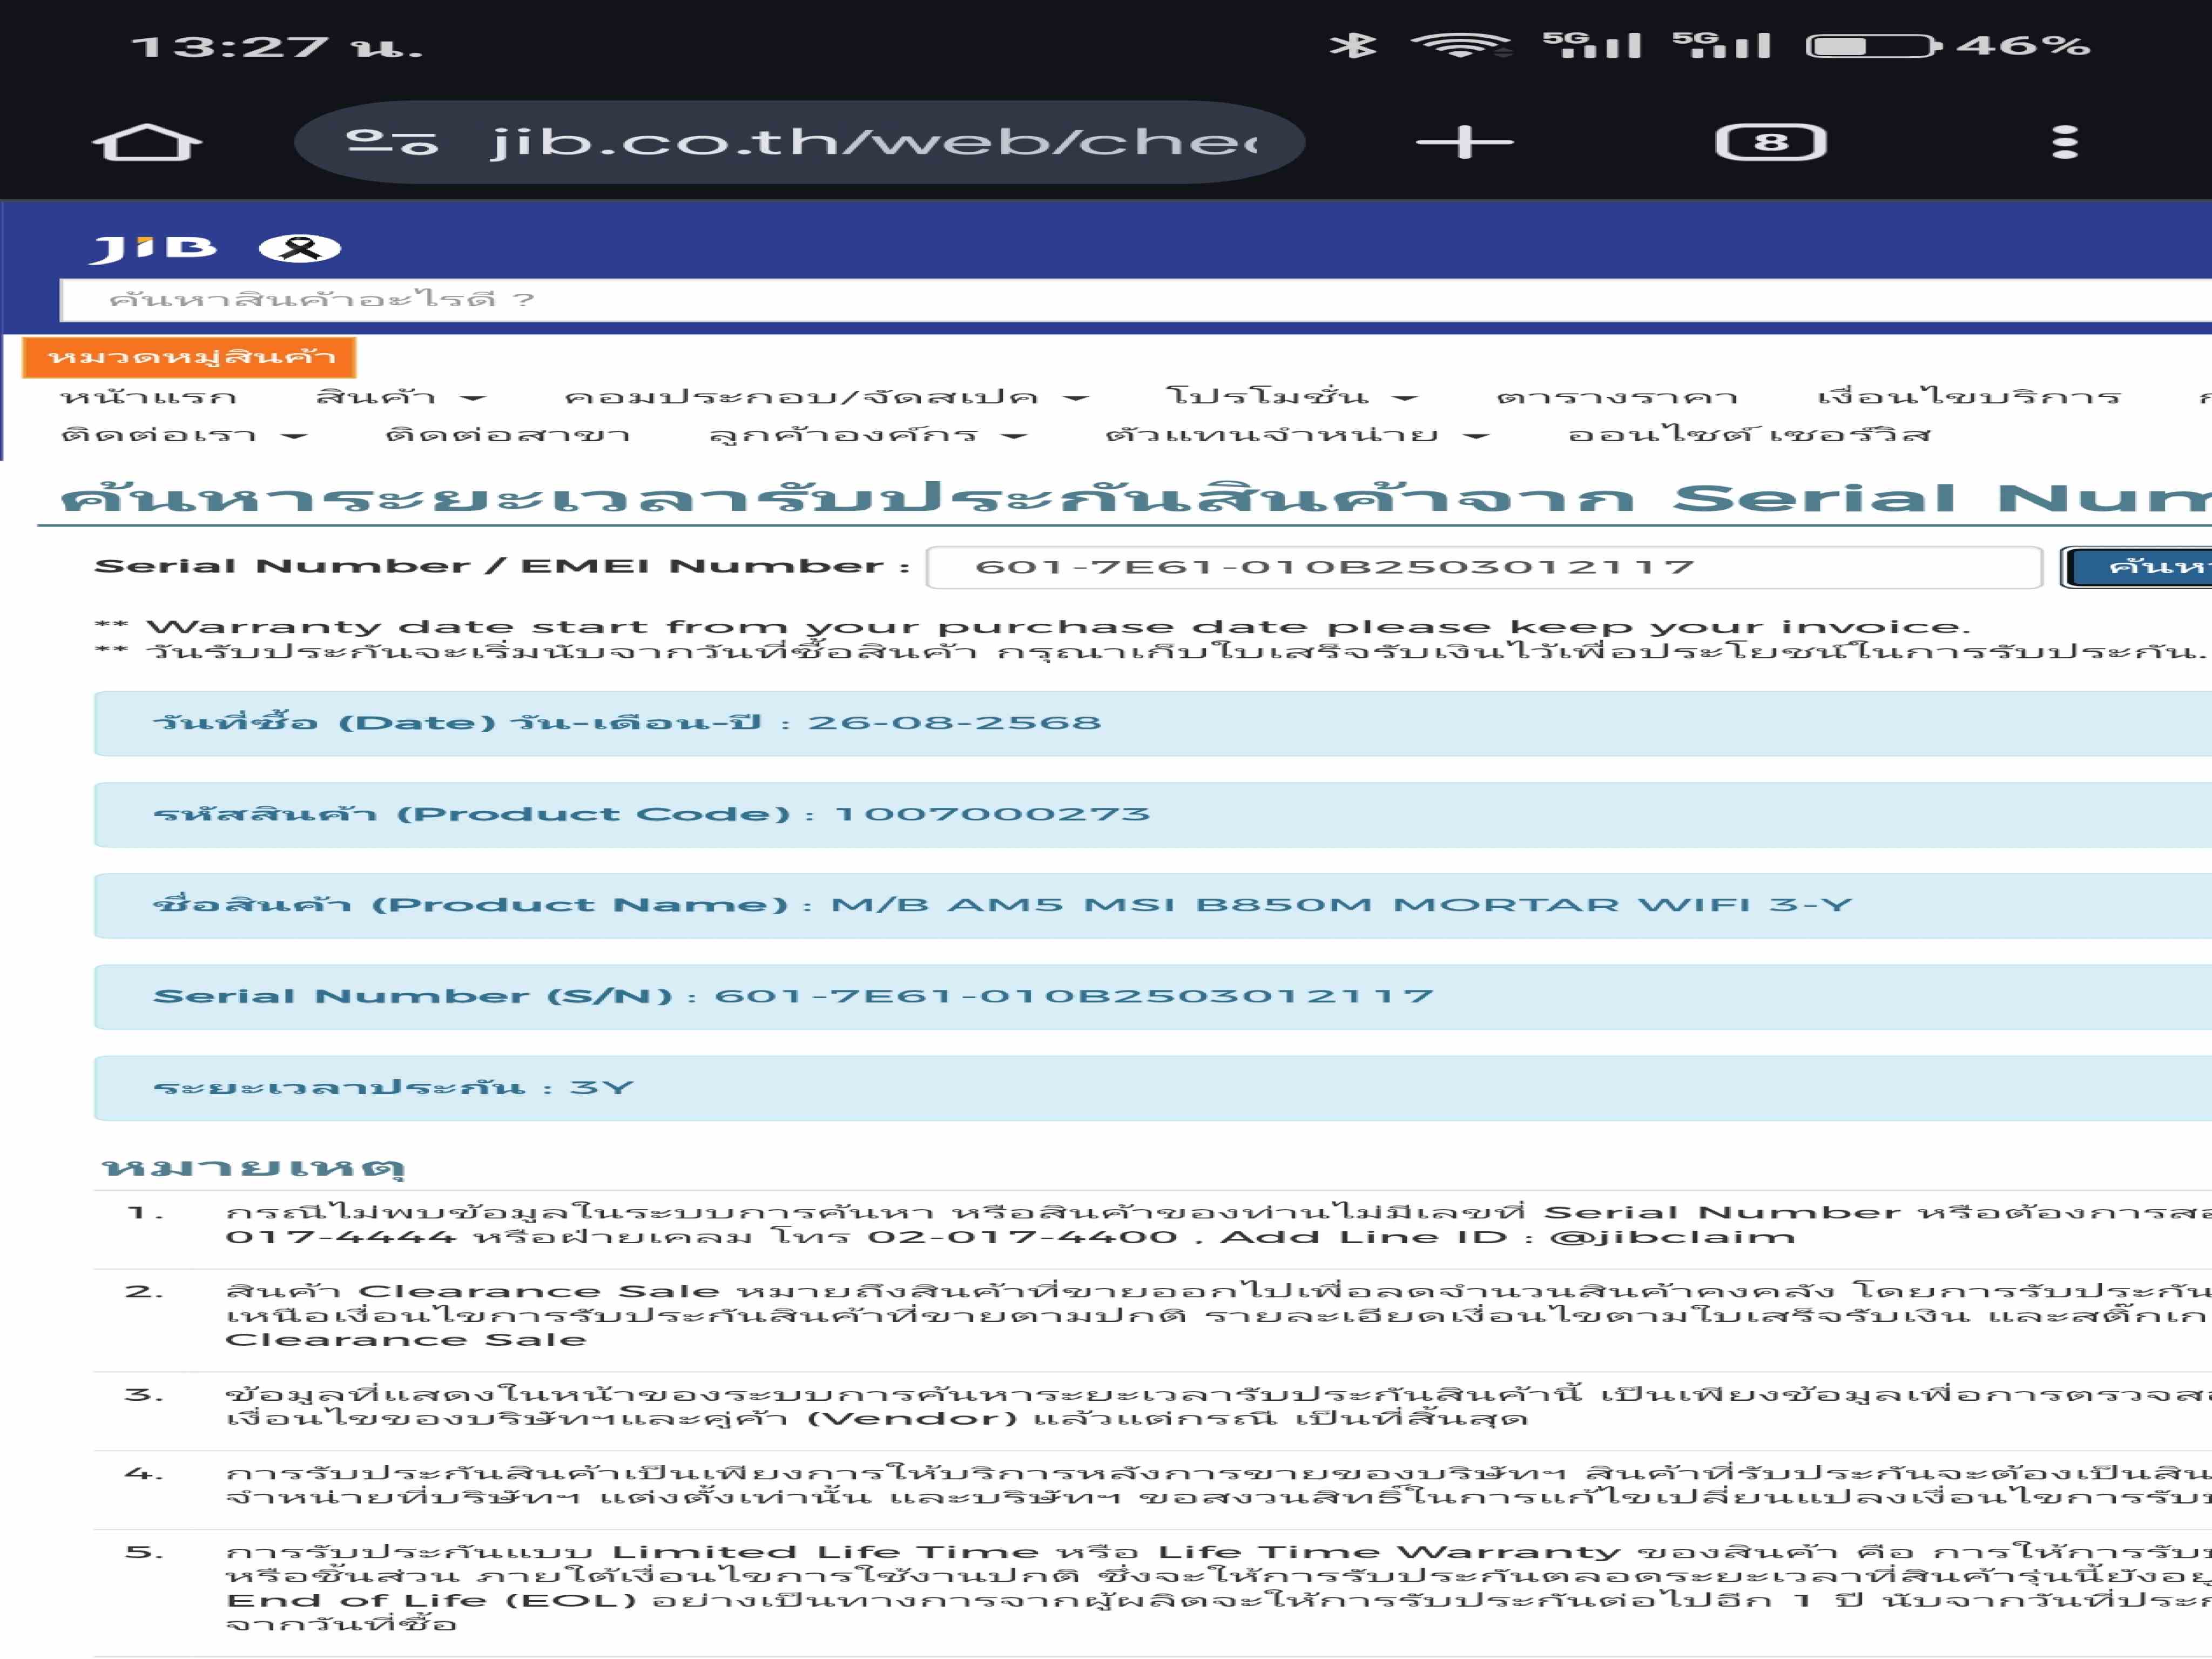
Task: Open the หน้าแรก menu item
Action: click(x=149, y=397)
